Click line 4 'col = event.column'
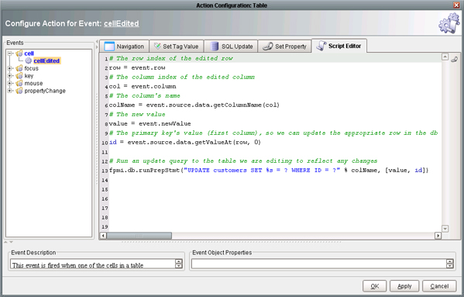Screen dimensions: 464x297 [143, 87]
